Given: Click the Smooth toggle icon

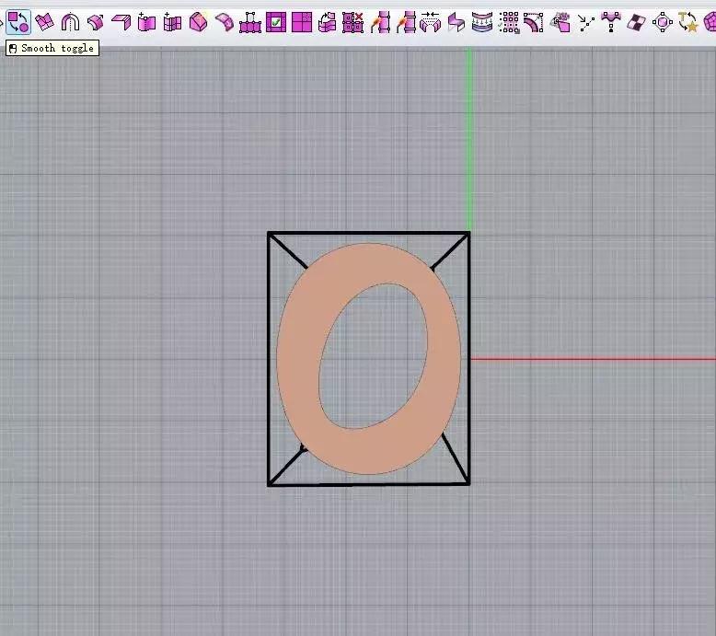Looking at the screenshot, I should 17,21.
